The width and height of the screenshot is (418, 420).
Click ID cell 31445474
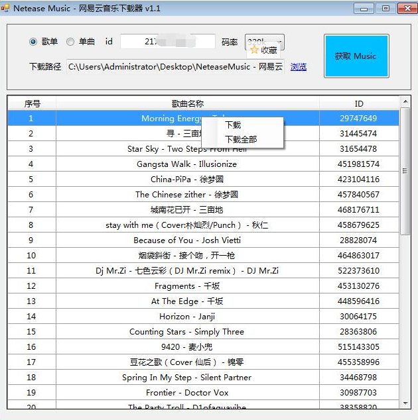[359, 133]
